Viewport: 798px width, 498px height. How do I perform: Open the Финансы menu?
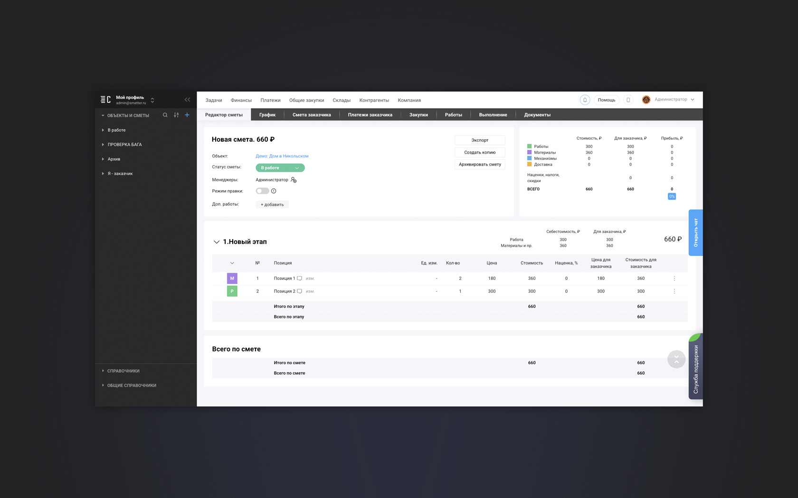pyautogui.click(x=241, y=101)
